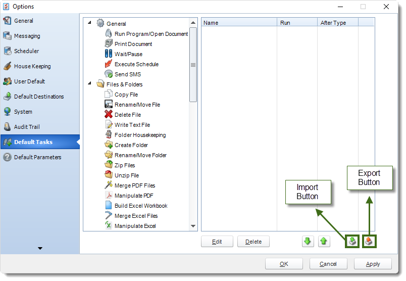Image resolution: width=406 pixels, height=281 pixels.
Task: Open the System options page
Action: tap(40, 112)
